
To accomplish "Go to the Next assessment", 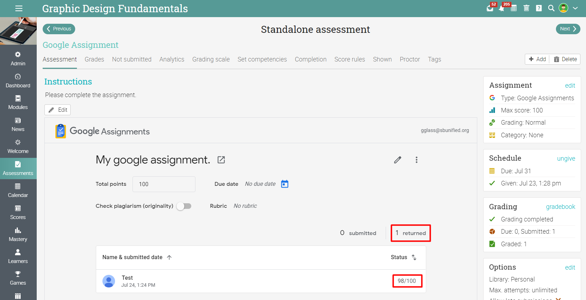I will pos(568,29).
